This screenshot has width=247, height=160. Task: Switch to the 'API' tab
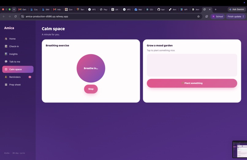pos(184,9)
